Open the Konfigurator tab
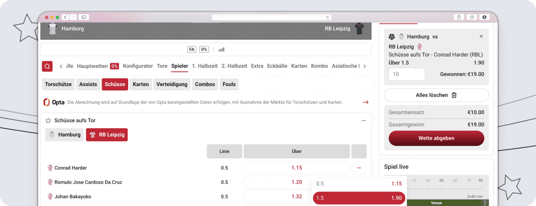The height and width of the screenshot is (206, 536). coord(138,66)
